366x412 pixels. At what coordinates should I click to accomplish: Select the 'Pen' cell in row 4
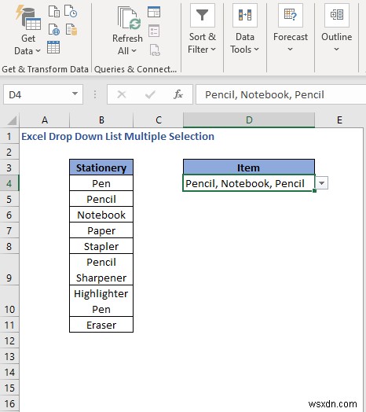point(101,183)
